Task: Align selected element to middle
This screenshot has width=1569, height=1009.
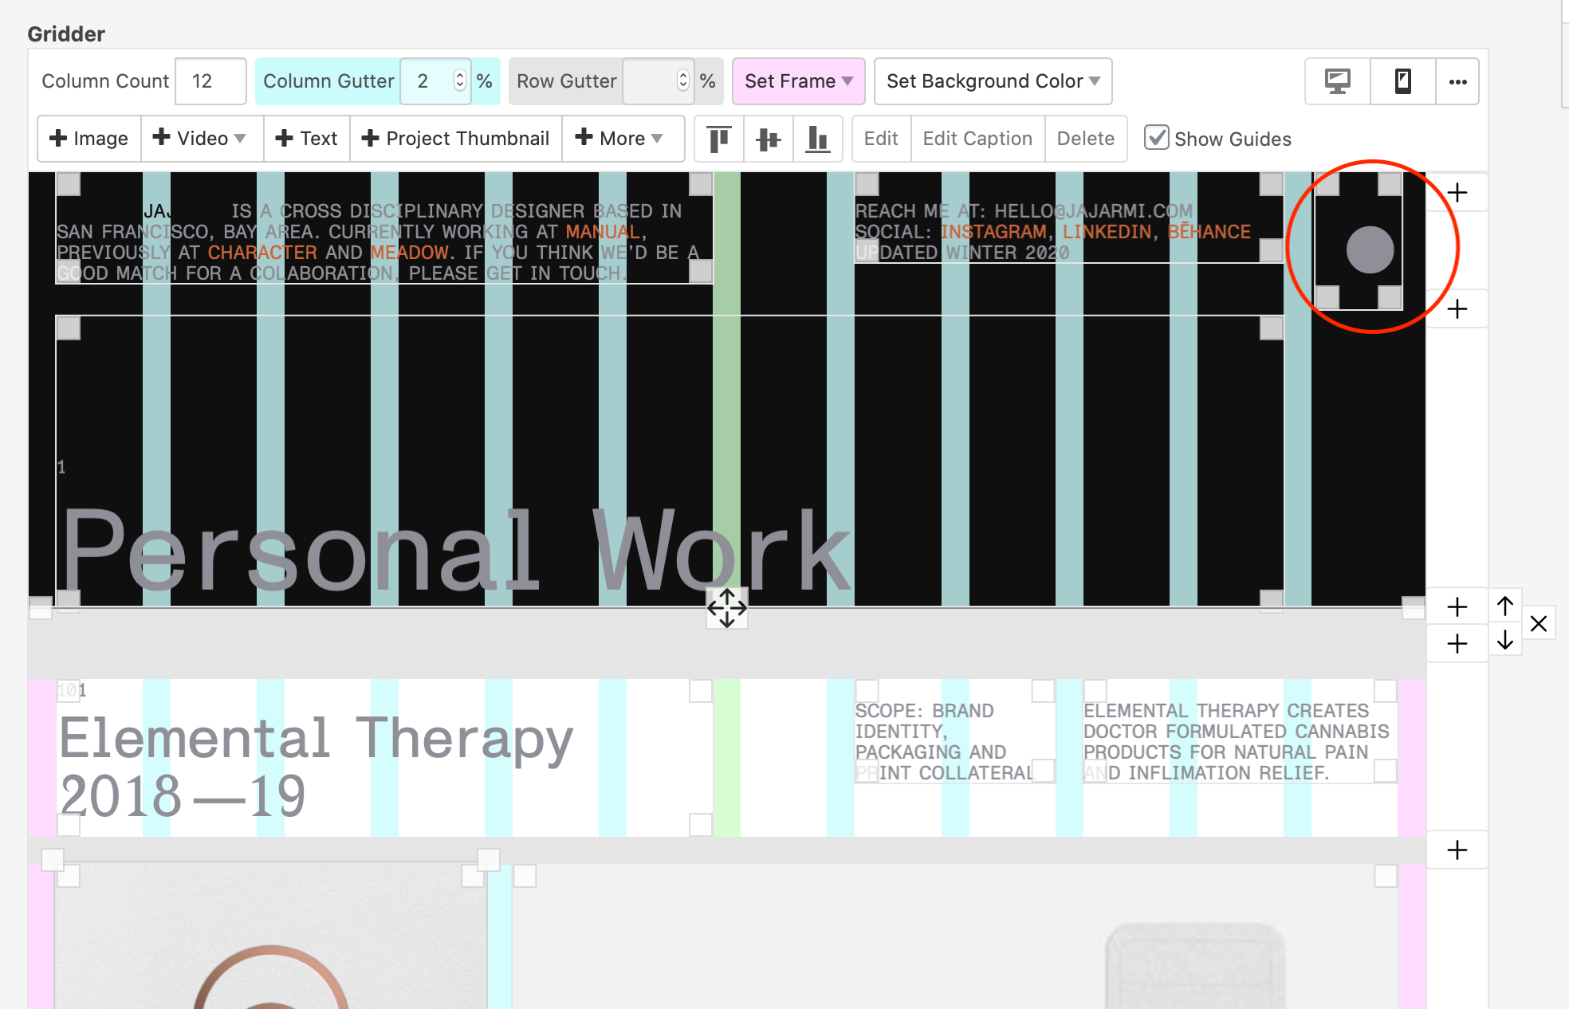Action: 768,139
